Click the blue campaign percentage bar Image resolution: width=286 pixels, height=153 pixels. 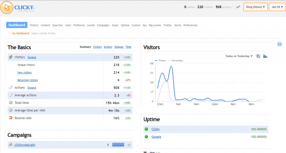click(118, 145)
